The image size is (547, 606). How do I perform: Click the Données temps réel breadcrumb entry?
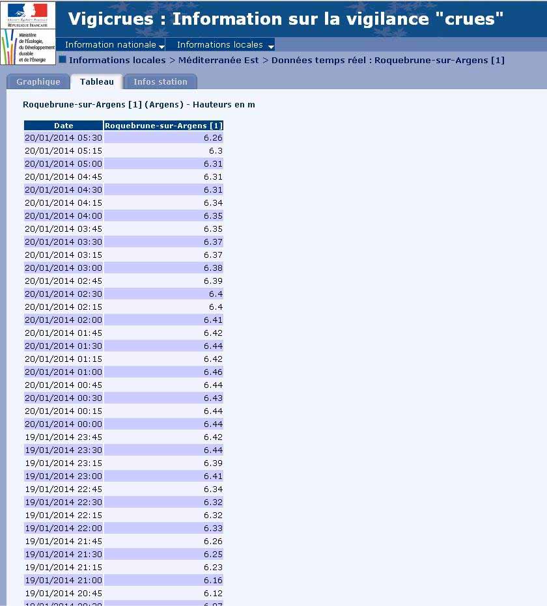(387, 61)
